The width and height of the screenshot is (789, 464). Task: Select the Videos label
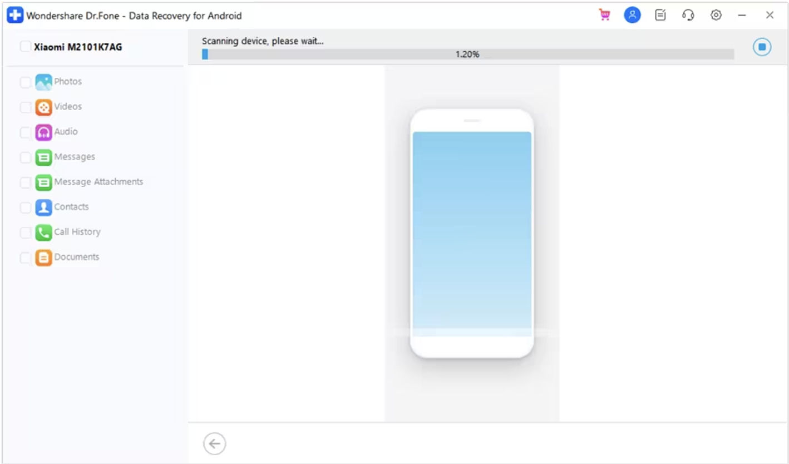click(x=68, y=106)
